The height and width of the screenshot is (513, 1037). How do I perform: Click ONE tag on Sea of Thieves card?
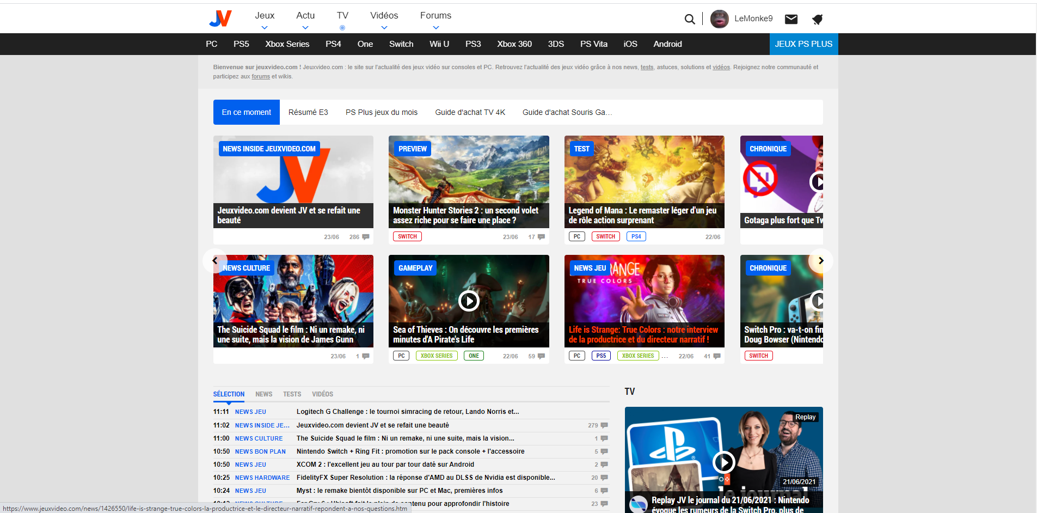[x=474, y=356]
